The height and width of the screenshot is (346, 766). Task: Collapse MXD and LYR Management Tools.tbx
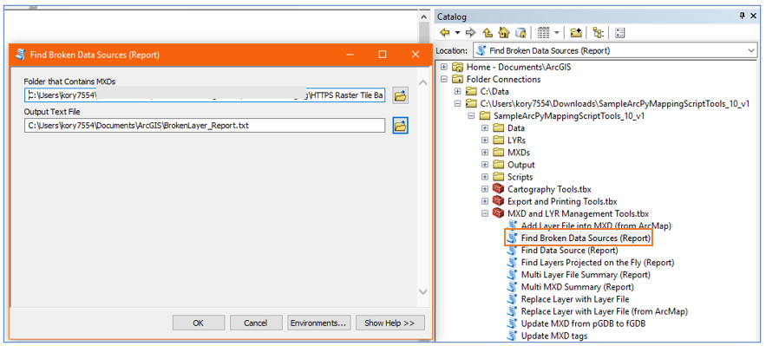pos(485,213)
